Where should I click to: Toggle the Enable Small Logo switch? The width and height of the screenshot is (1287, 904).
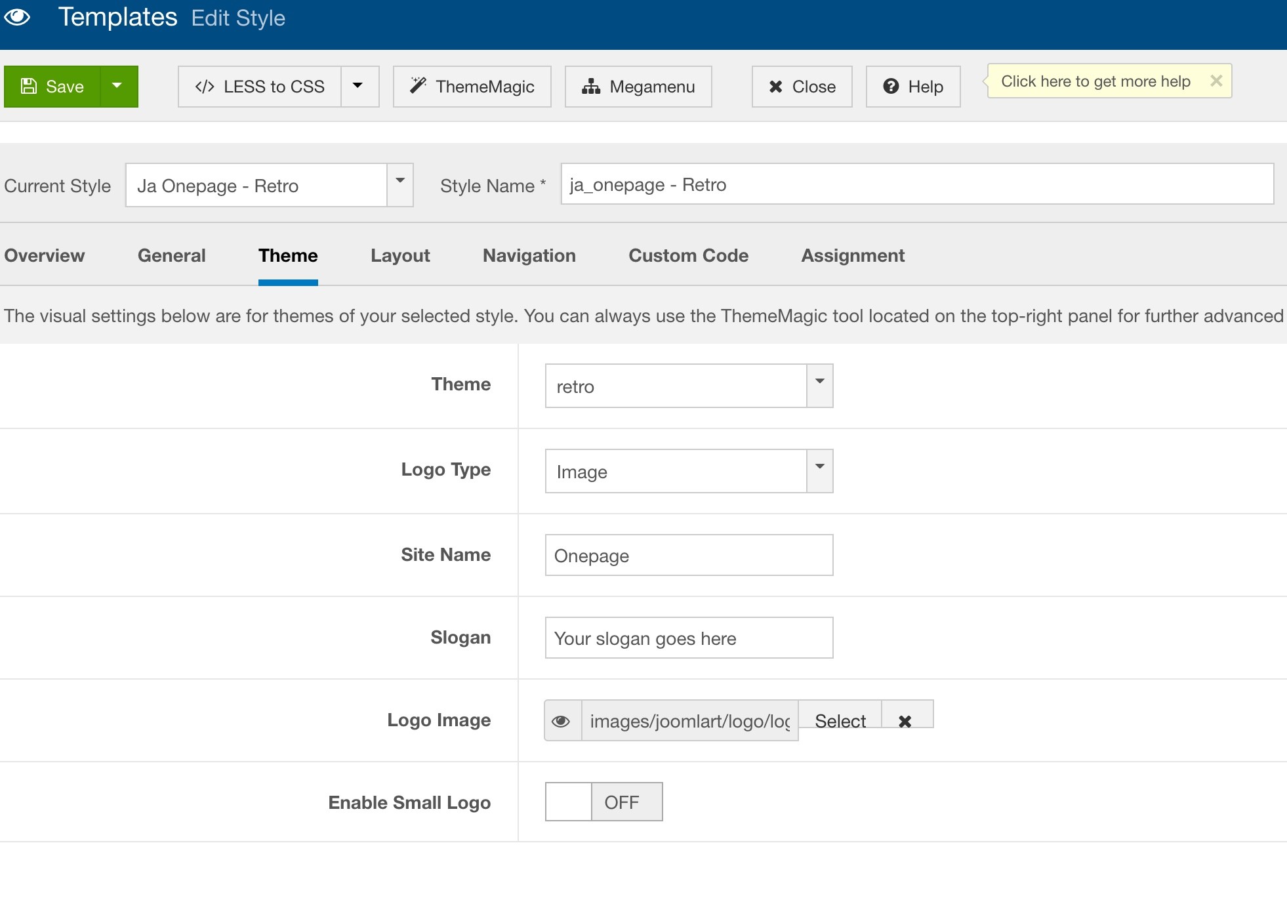pos(603,802)
